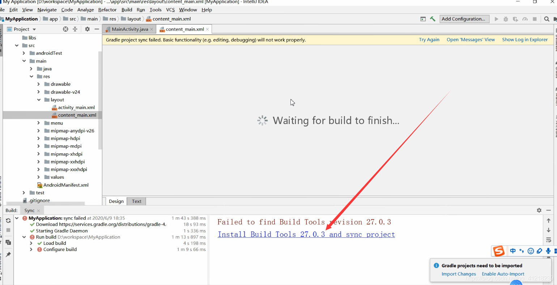Open the Navigate menu
557x285 pixels.
click(47, 10)
